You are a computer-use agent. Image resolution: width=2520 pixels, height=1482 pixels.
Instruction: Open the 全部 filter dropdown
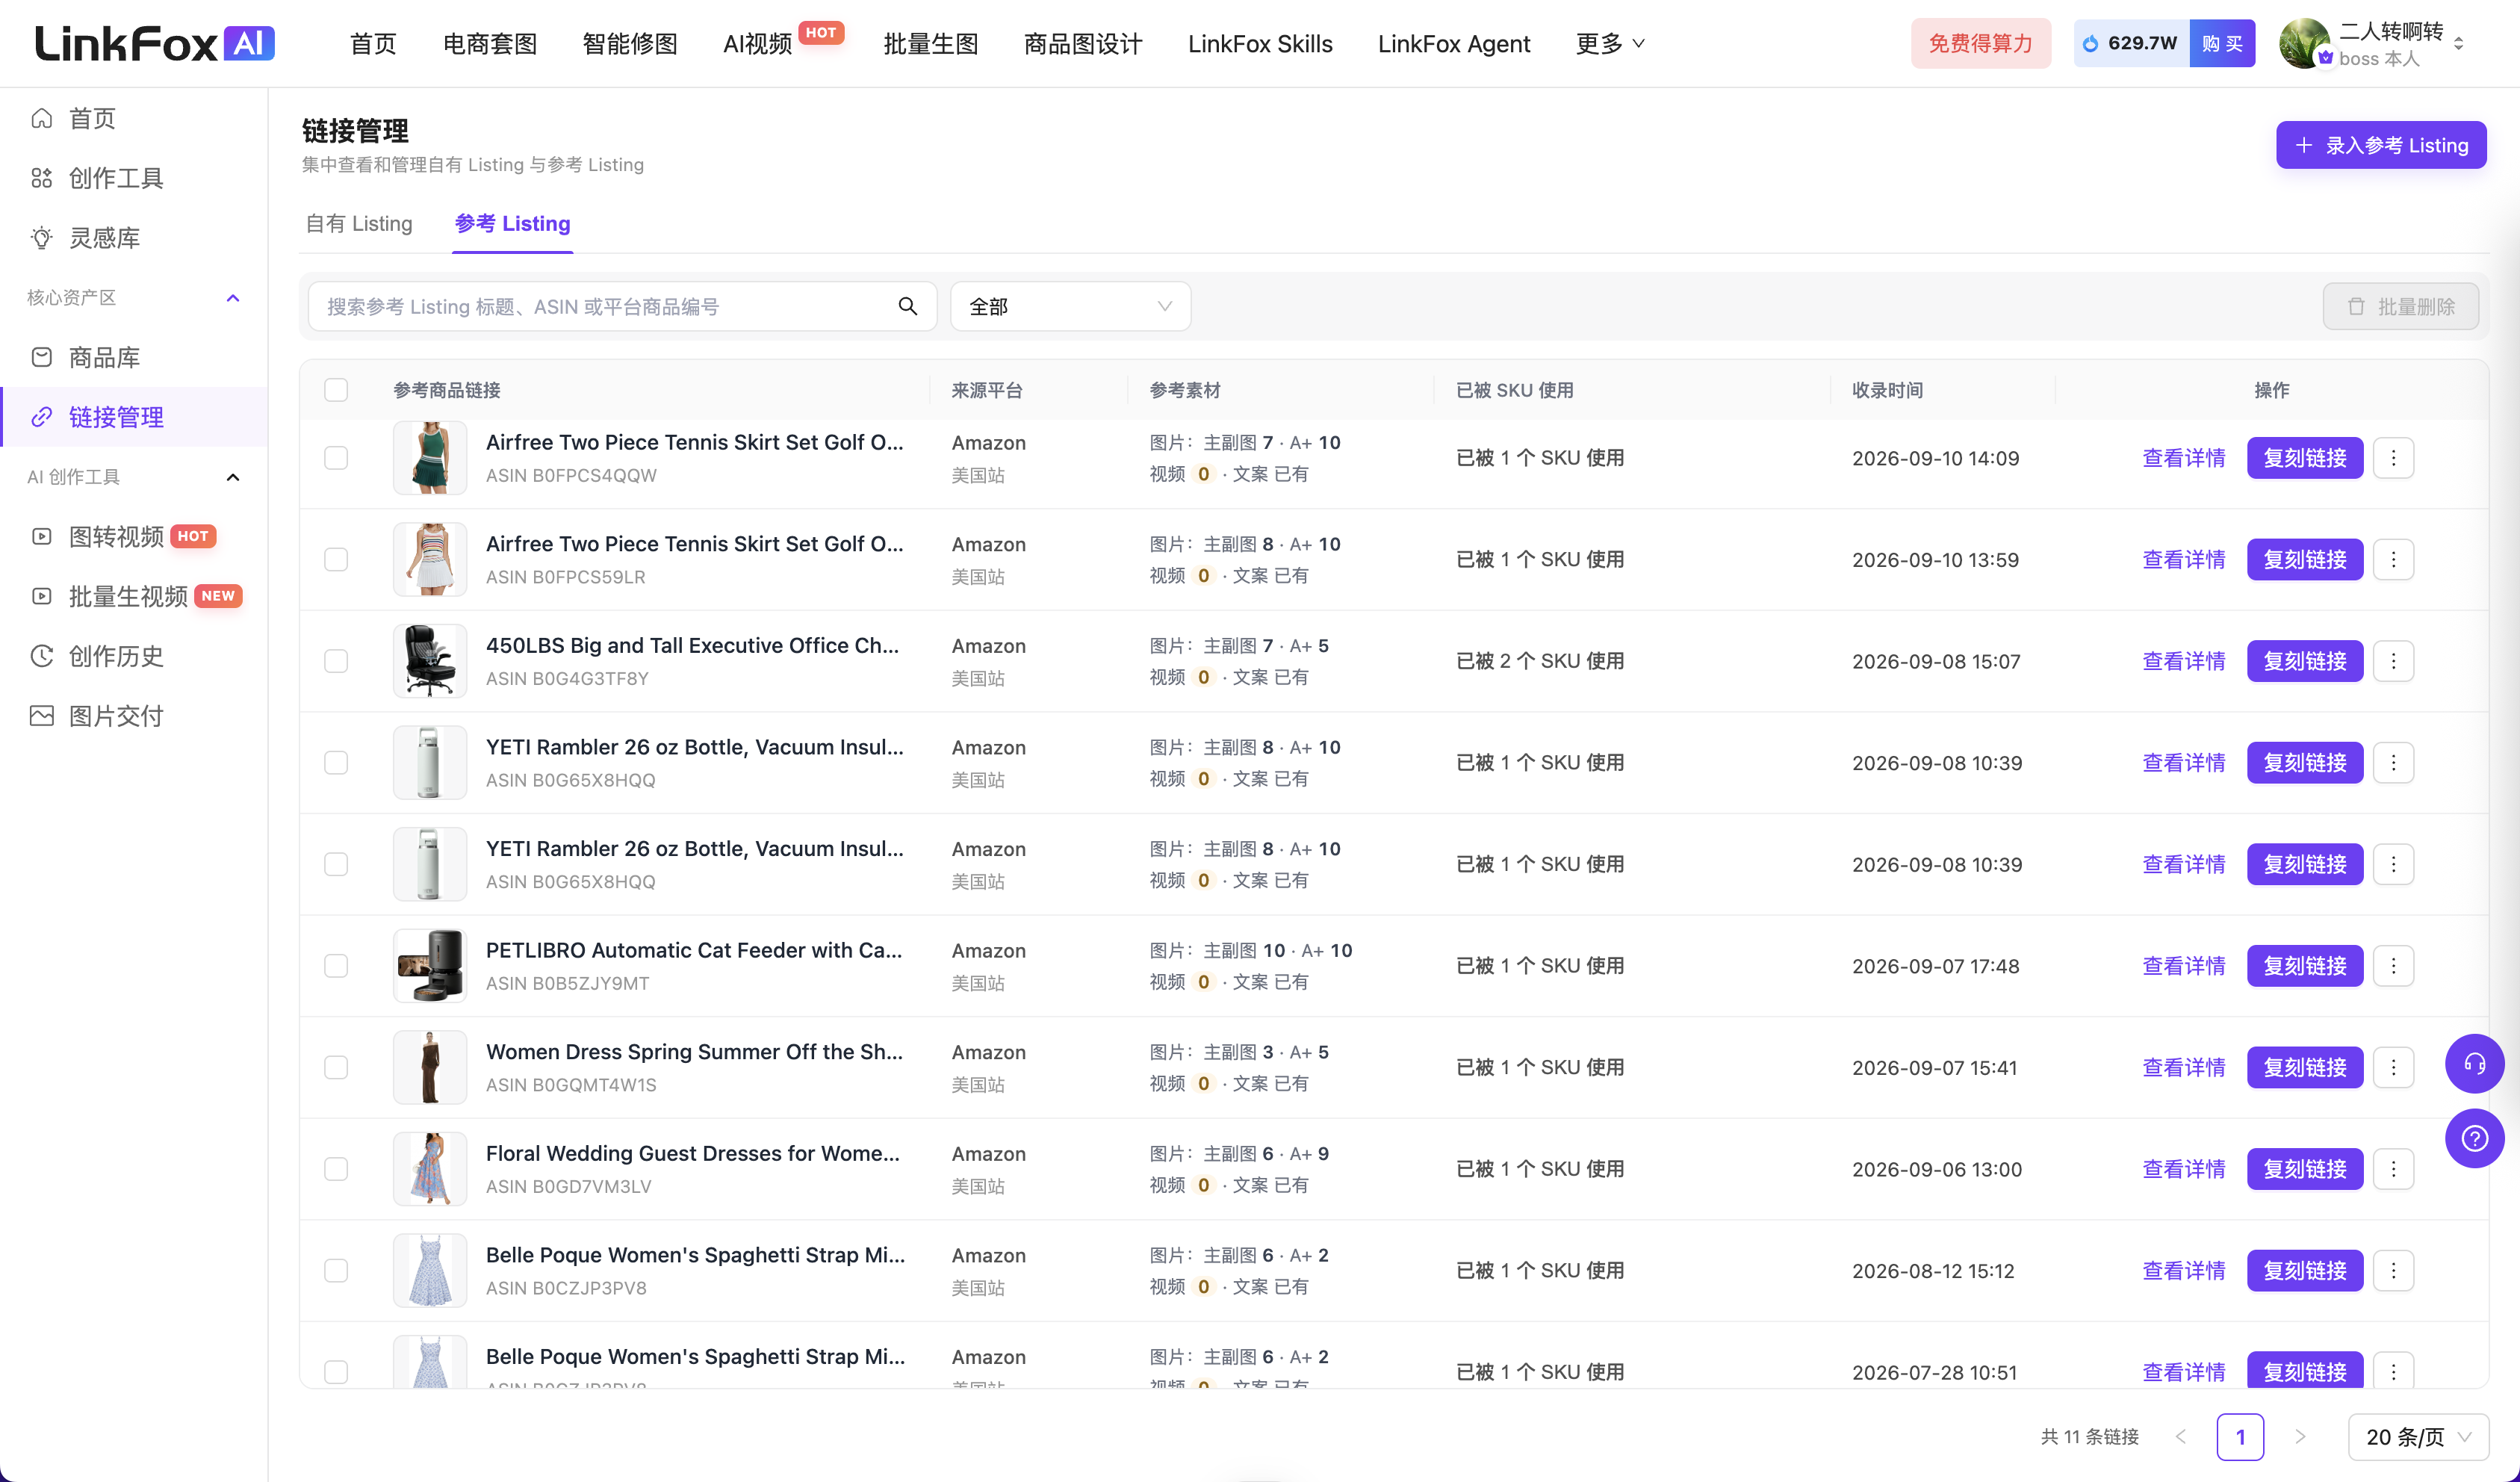(1070, 306)
